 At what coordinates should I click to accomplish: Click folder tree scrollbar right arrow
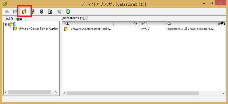click(x=56, y=92)
